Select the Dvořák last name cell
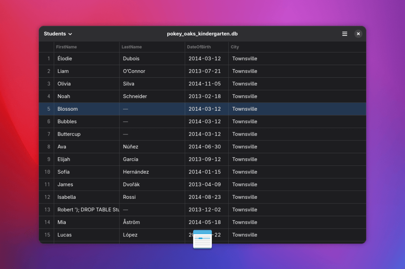The width and height of the screenshot is (405, 269). pyautogui.click(x=131, y=184)
